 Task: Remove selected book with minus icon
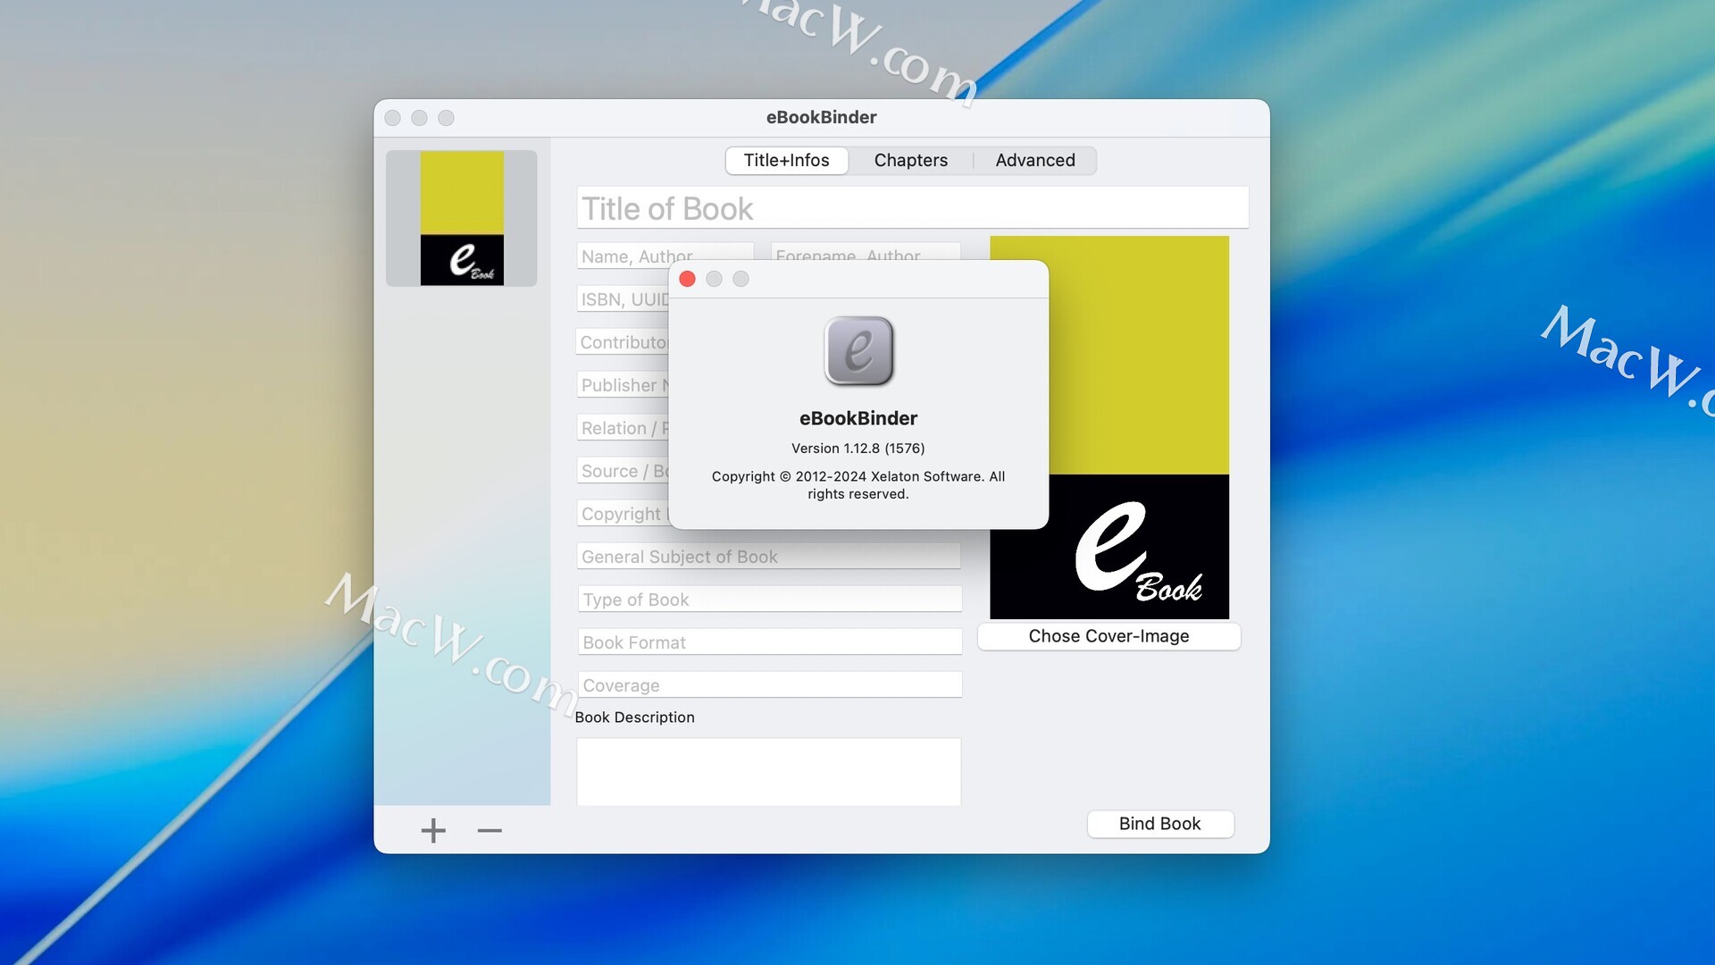489,831
